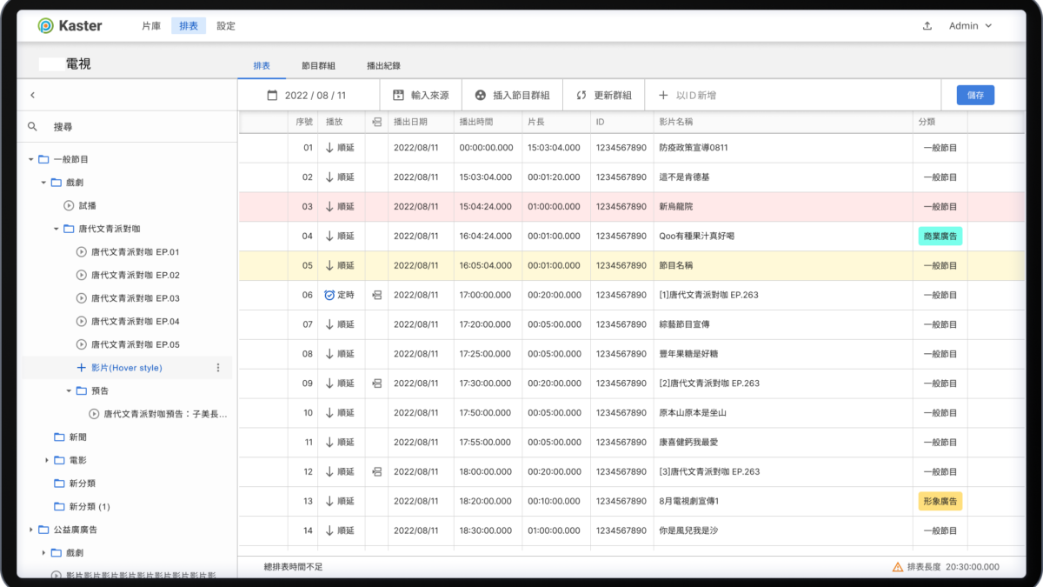Screen dimensions: 1043x587
Task: Click the 商業廣告 green category tag
Action: 940,237
